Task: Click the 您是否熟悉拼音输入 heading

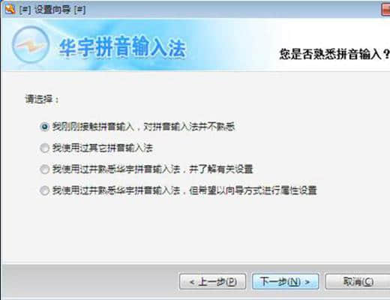Action: pos(334,54)
